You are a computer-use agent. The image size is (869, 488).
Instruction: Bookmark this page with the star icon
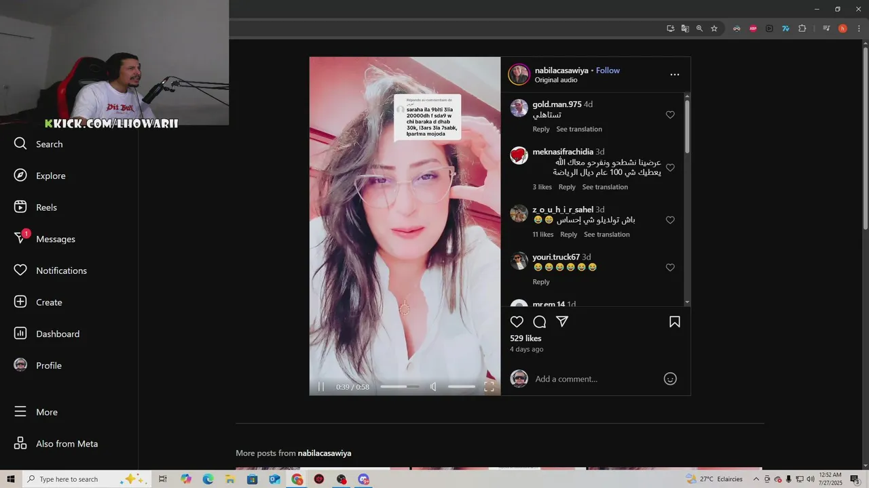click(x=714, y=28)
